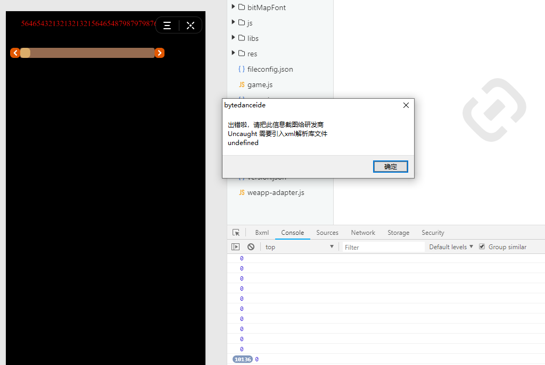Clear the console with the ban icon
This screenshot has width=545, height=365.
[x=251, y=247]
